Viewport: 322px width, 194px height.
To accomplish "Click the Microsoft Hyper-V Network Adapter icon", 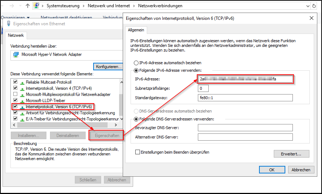I will (16, 54).
